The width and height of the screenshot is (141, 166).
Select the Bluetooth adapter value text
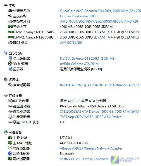[x=67, y=154]
